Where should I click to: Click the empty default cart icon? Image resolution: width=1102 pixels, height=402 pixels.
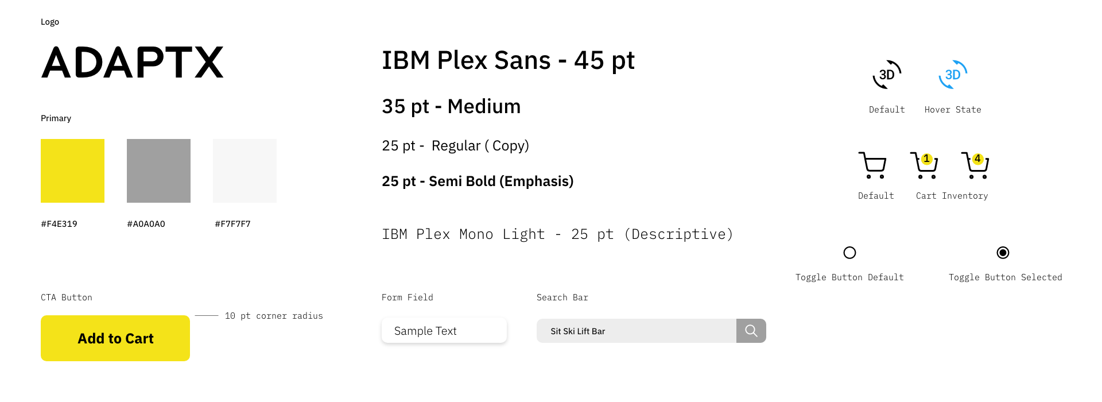tap(872, 165)
